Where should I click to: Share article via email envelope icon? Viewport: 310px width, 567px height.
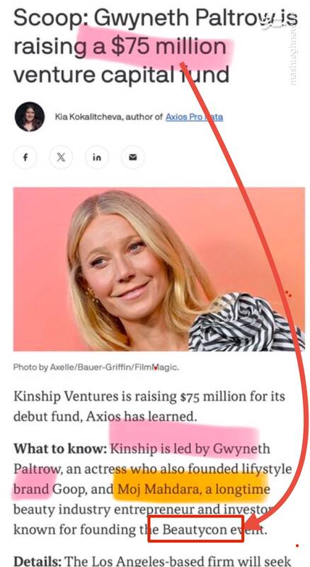pyautogui.click(x=133, y=157)
